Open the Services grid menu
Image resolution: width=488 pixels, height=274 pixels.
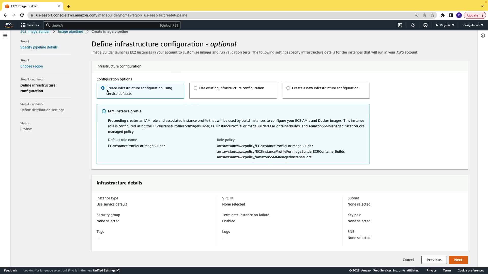[x=30, y=25]
